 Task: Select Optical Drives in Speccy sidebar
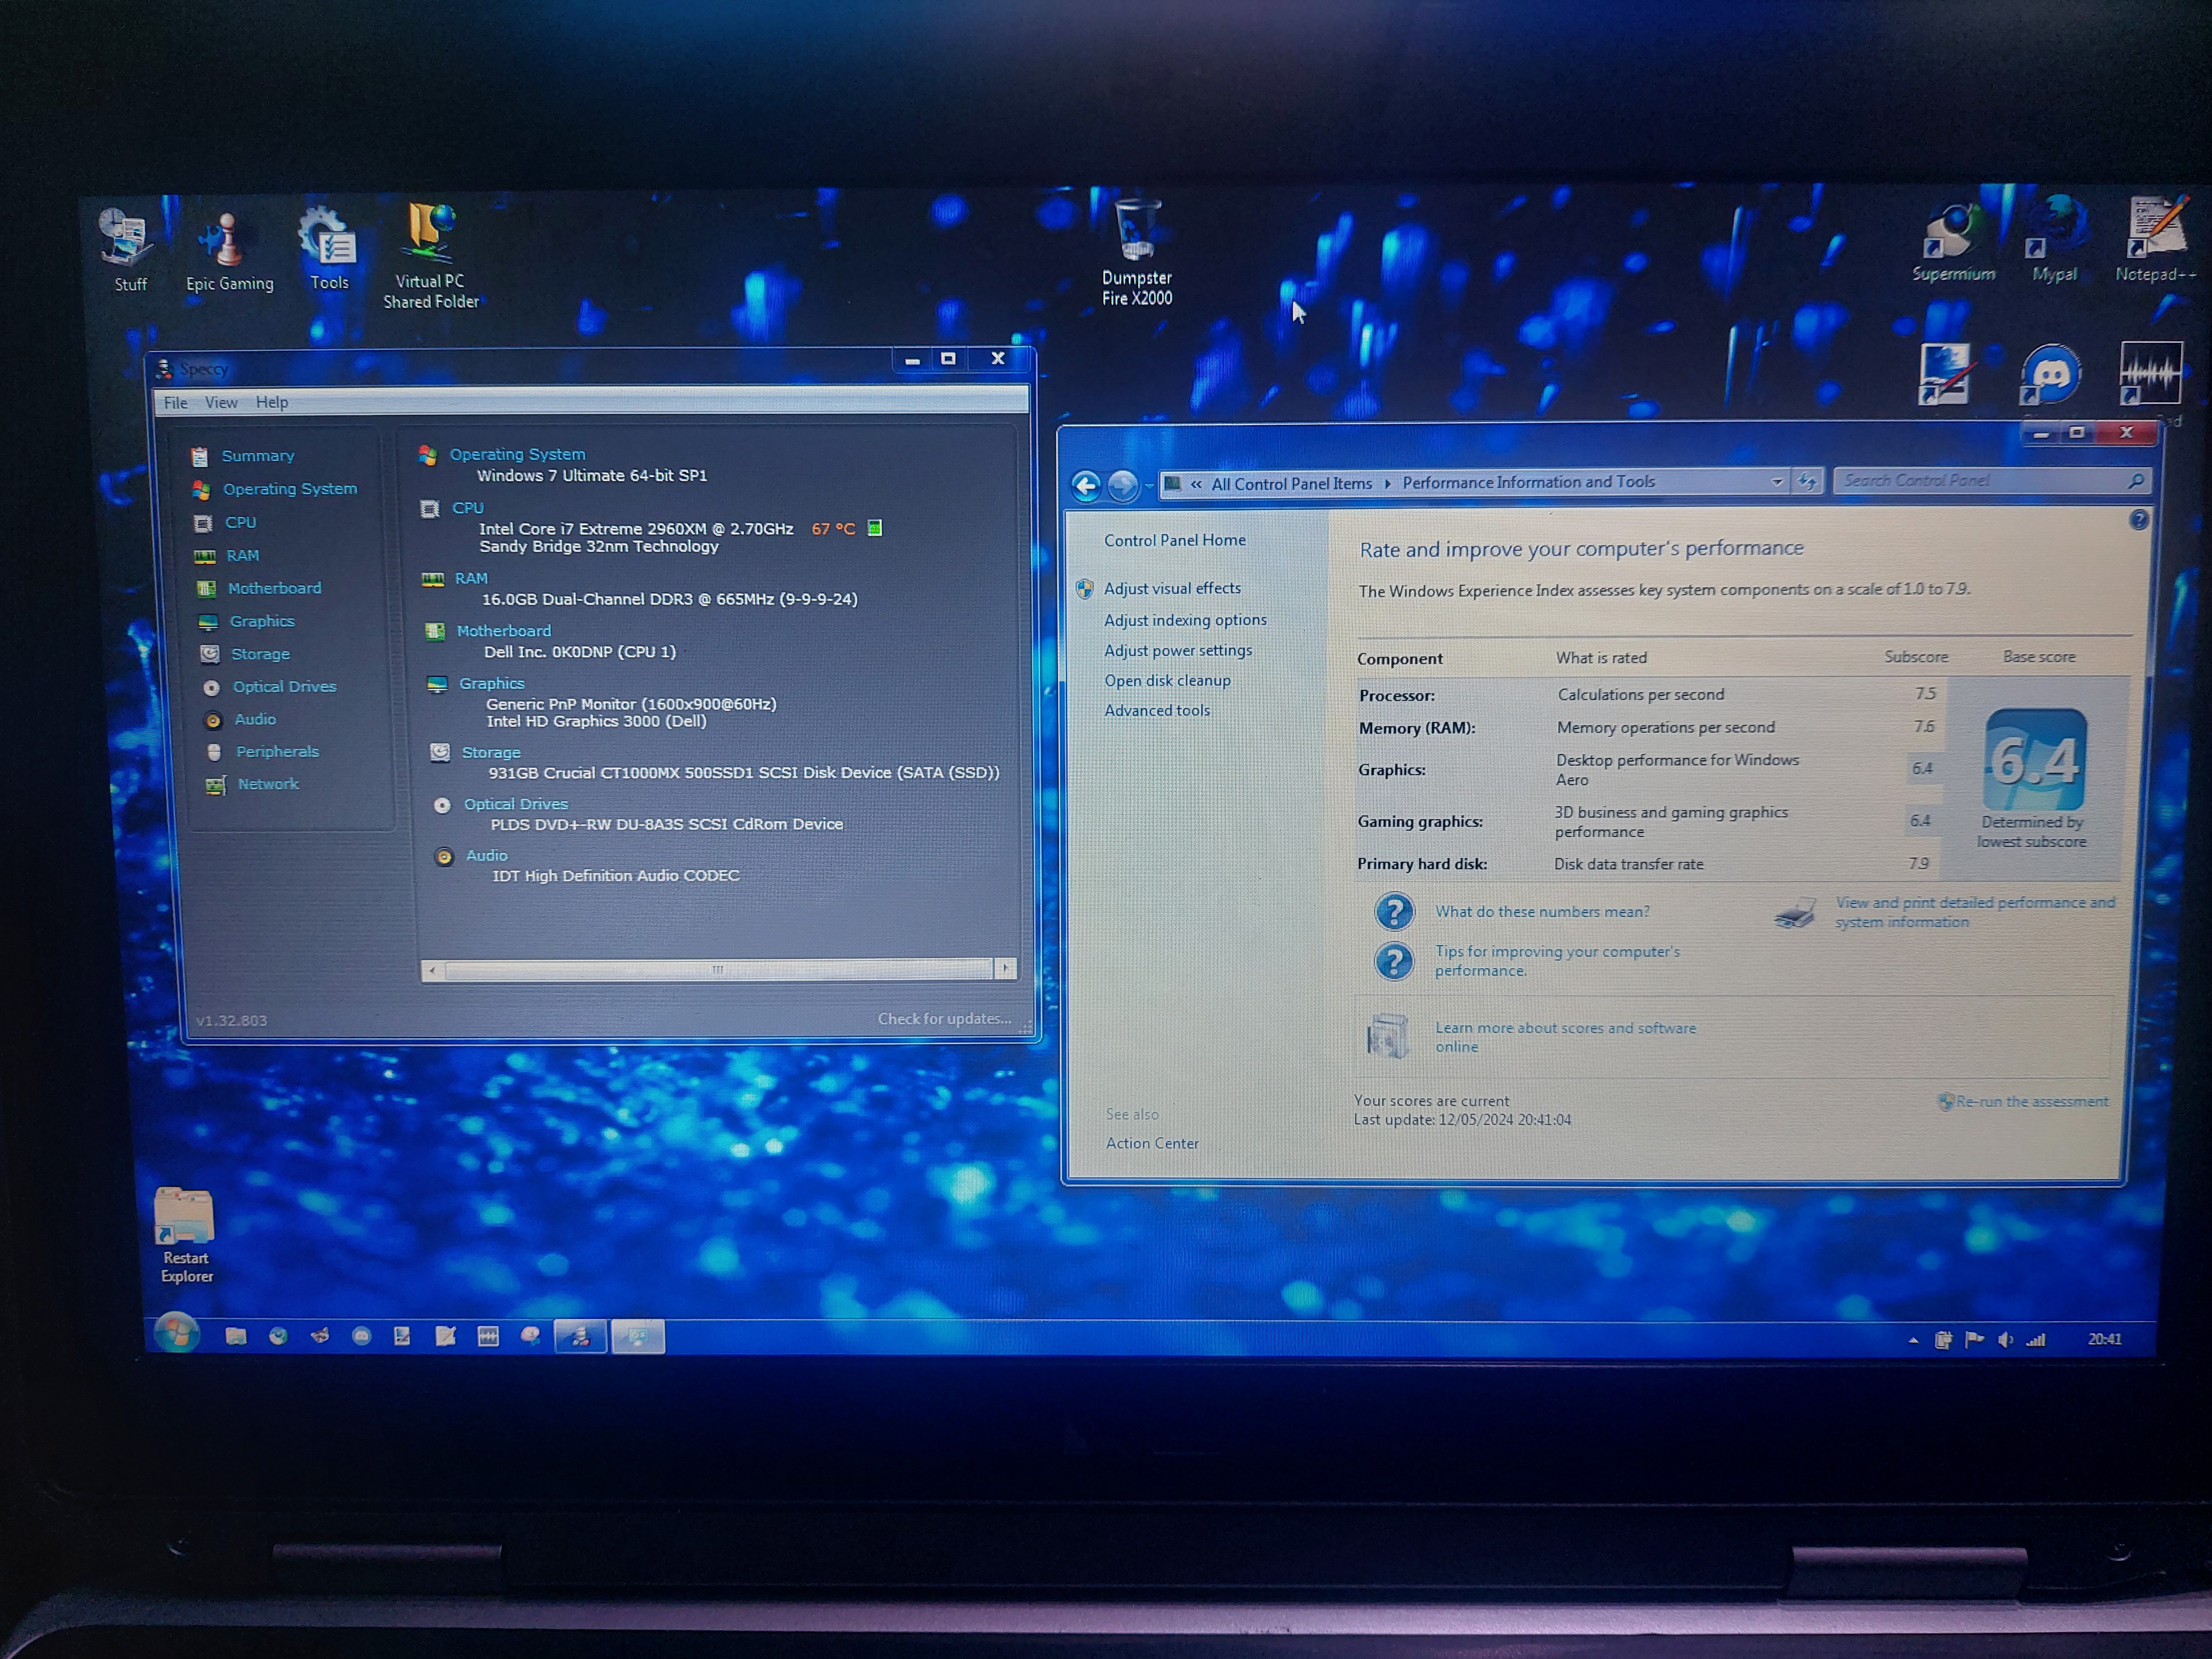[x=284, y=686]
